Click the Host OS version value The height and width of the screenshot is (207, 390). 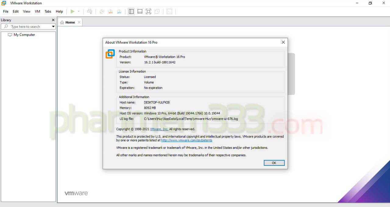pyautogui.click(x=182, y=113)
